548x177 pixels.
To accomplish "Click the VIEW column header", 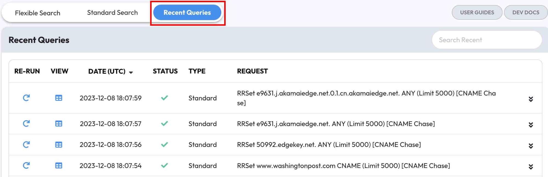I will click(x=59, y=71).
